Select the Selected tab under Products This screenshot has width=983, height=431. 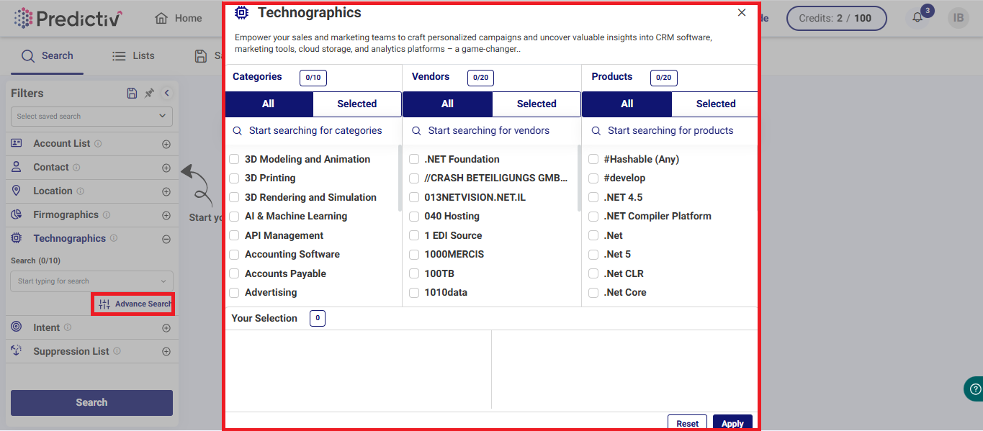pos(716,104)
